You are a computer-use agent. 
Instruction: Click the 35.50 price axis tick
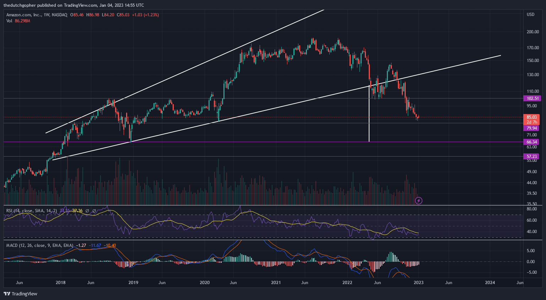(x=531, y=204)
